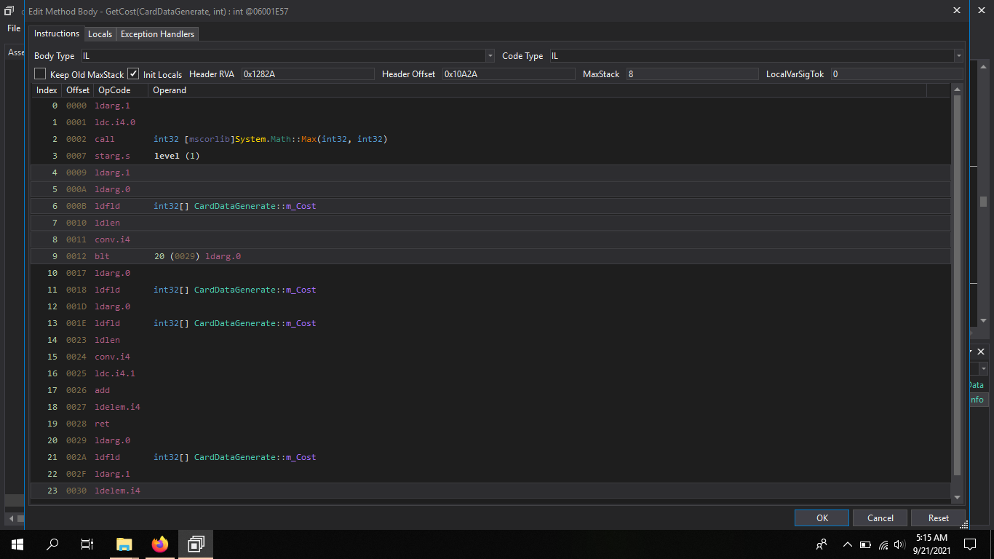Open the network status tray icon

(883, 544)
